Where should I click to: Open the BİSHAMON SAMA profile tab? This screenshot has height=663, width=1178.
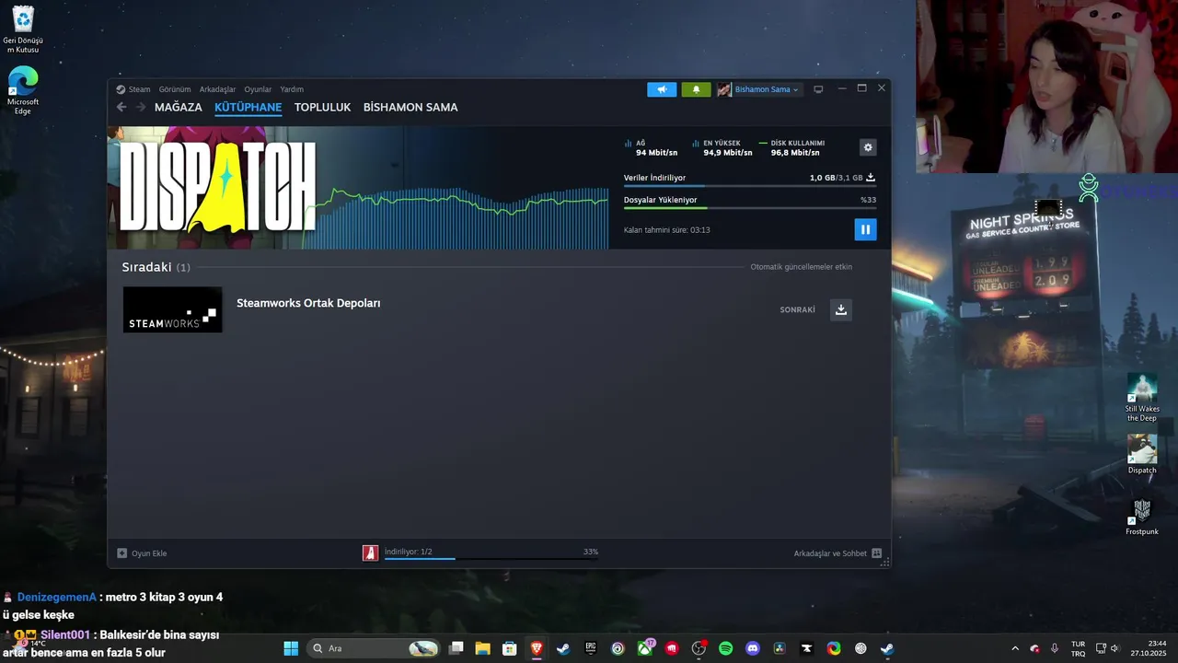tap(410, 107)
